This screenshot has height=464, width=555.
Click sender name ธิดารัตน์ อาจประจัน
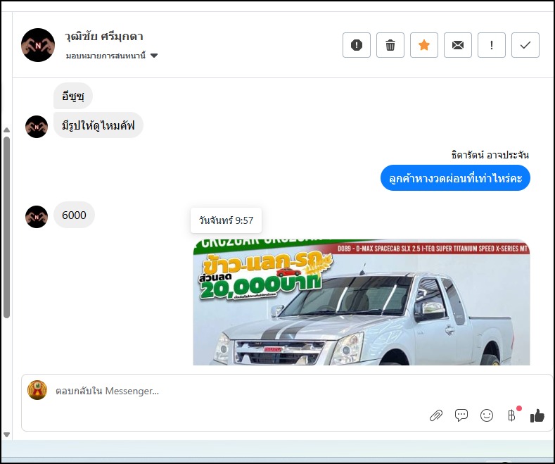[490, 155]
